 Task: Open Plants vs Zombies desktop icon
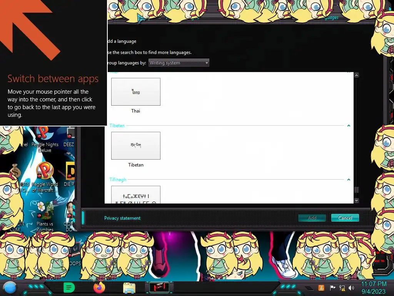(45, 216)
